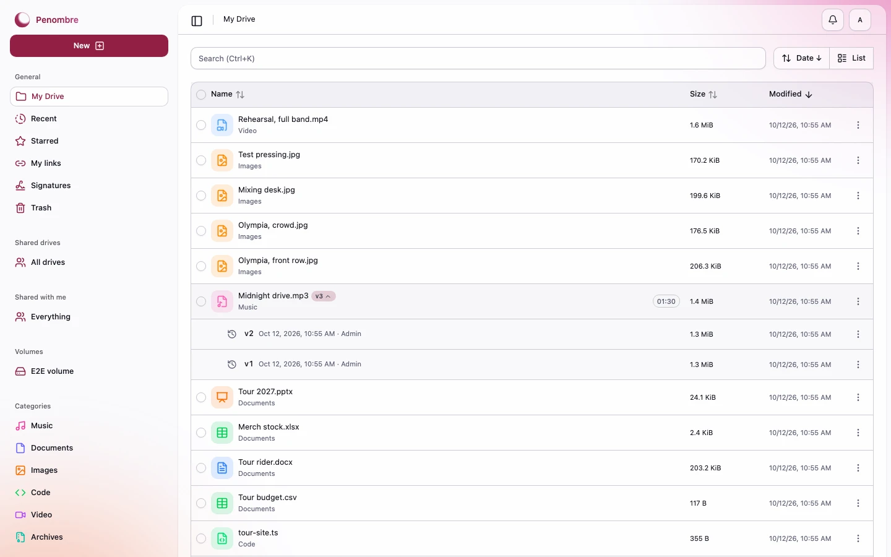
Task: Open more options for Tour budget.csv
Action: [x=858, y=503]
